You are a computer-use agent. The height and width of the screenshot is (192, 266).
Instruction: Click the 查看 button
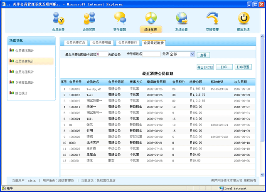(x=203, y=55)
